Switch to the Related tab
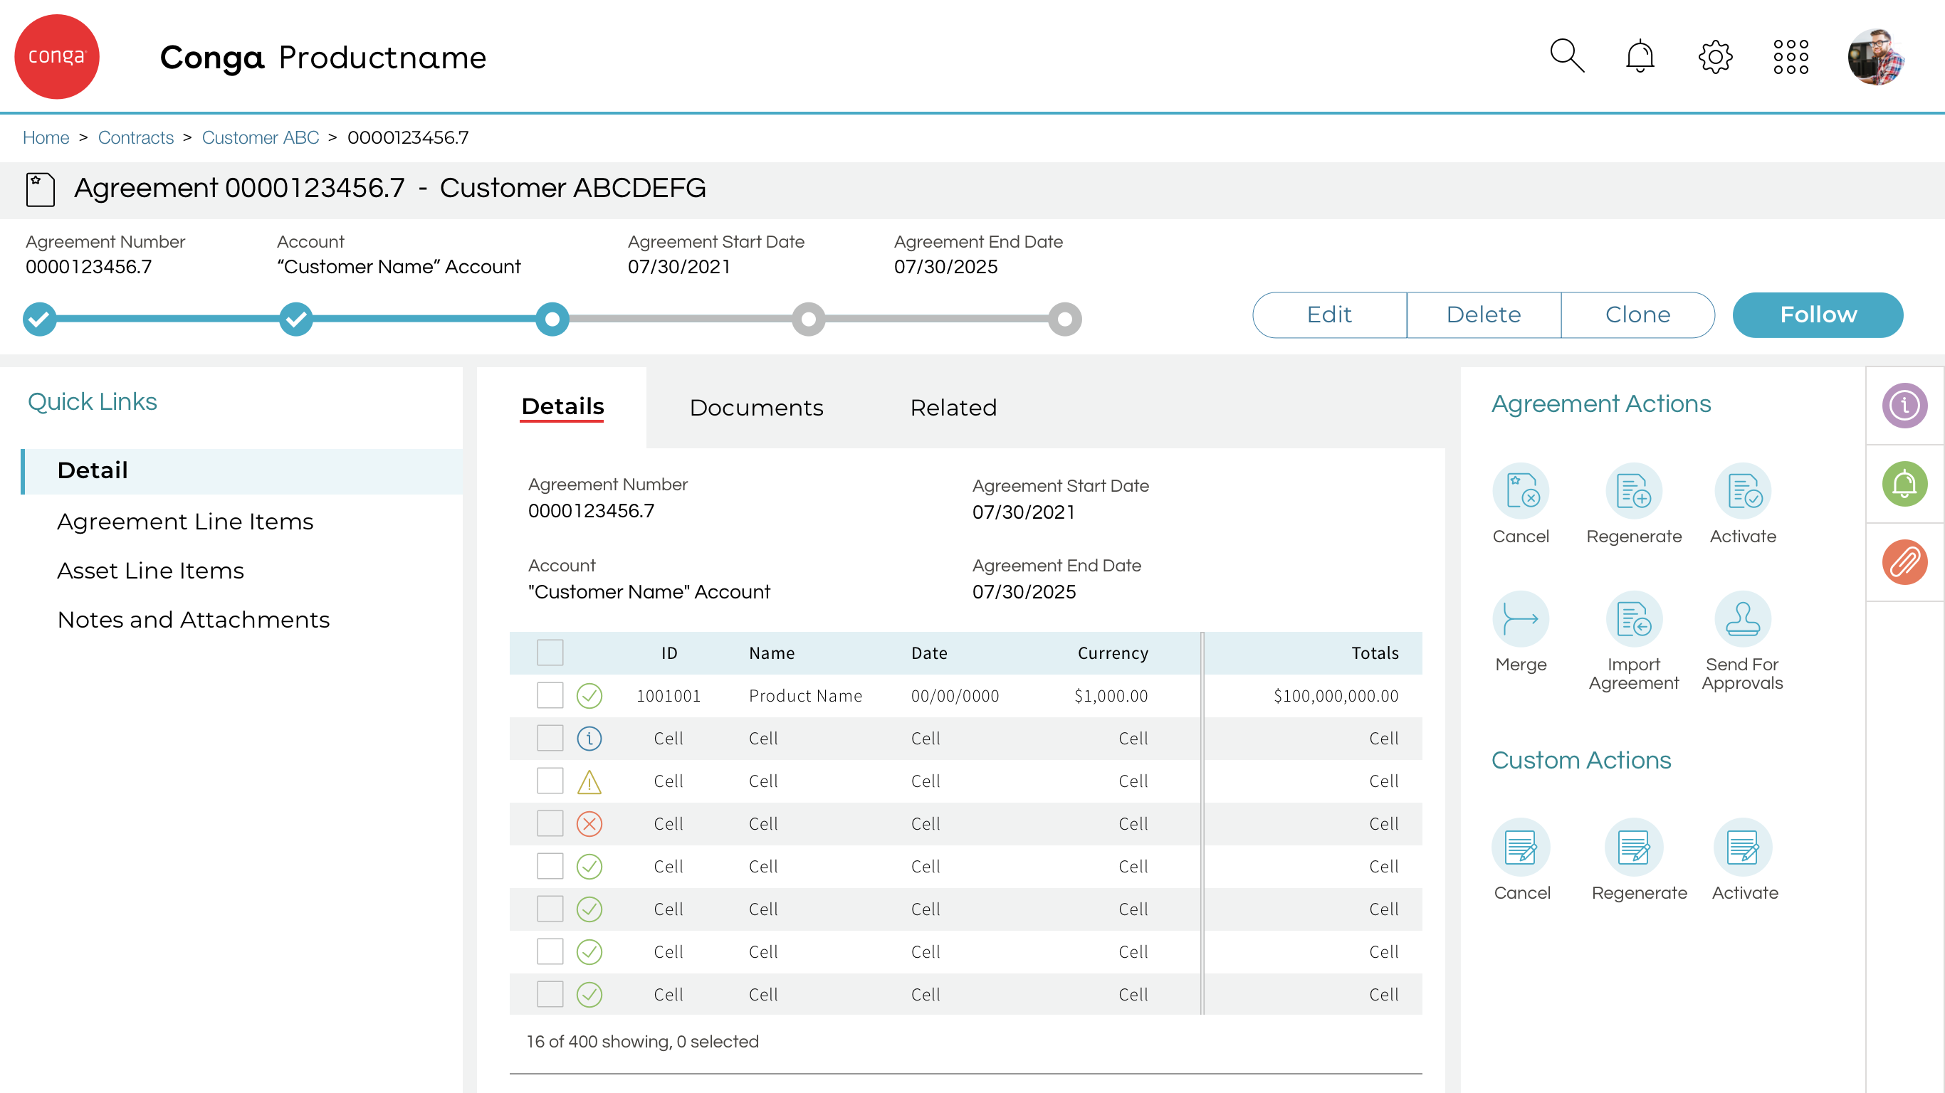Image resolution: width=1945 pixels, height=1093 pixels. coord(953,408)
